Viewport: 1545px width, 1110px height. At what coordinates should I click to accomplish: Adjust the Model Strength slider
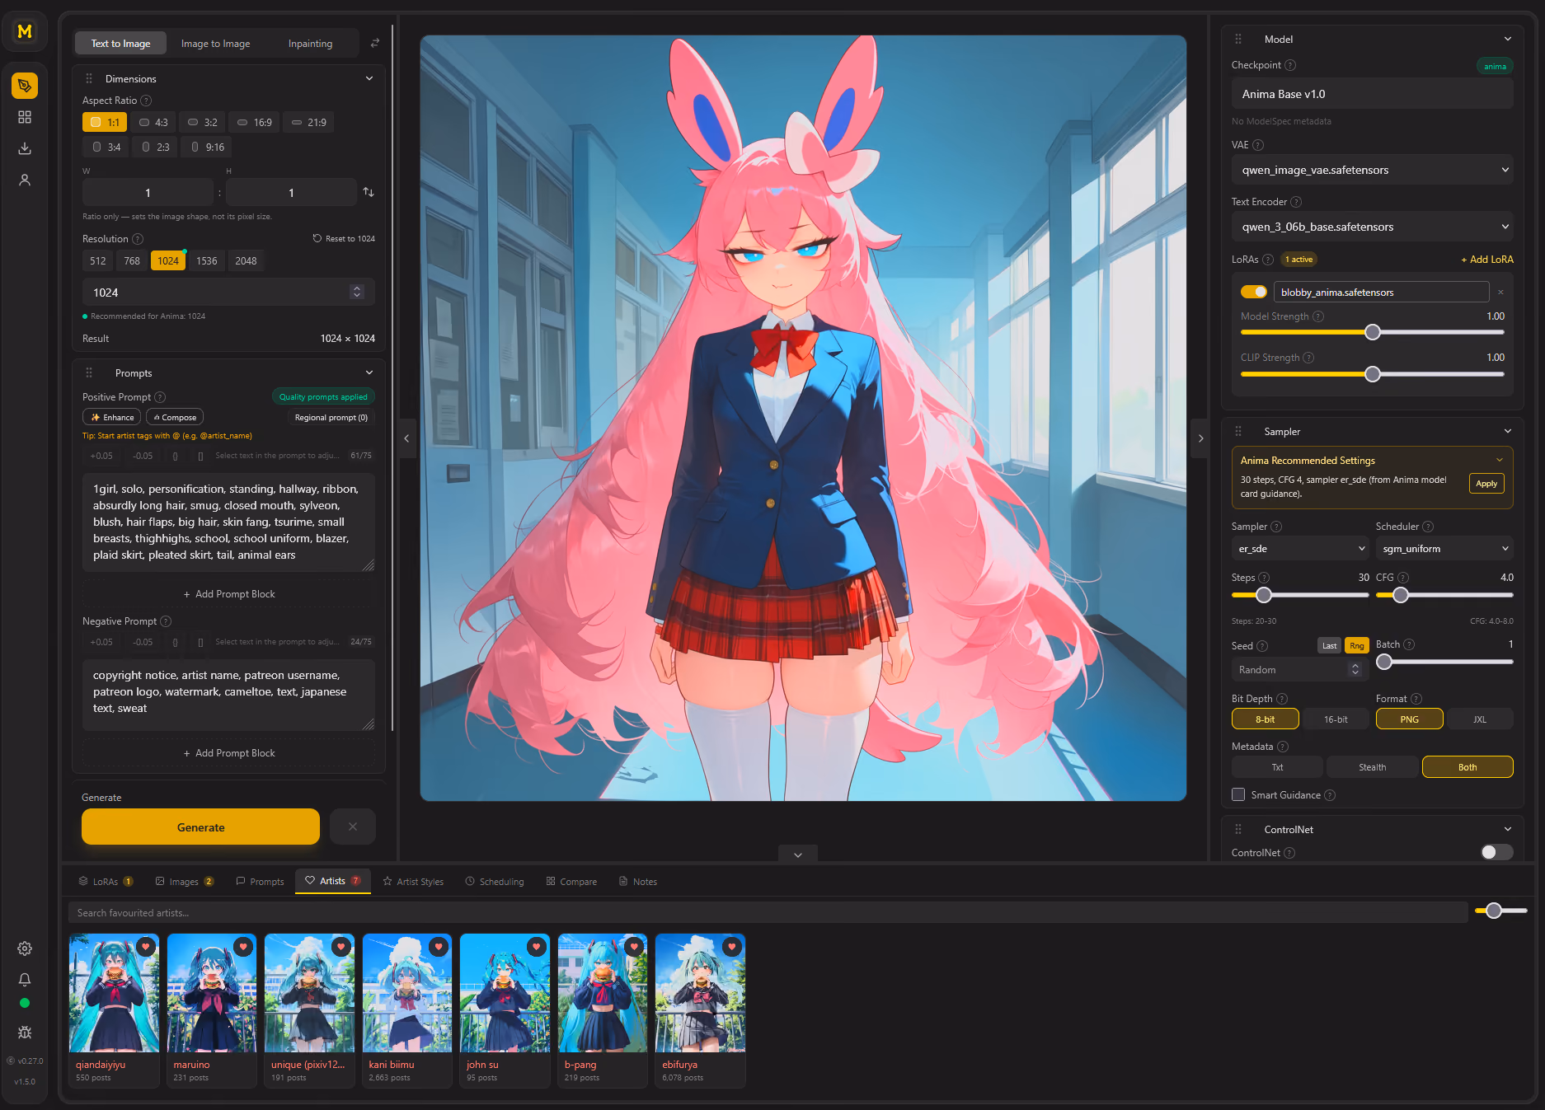tap(1373, 332)
